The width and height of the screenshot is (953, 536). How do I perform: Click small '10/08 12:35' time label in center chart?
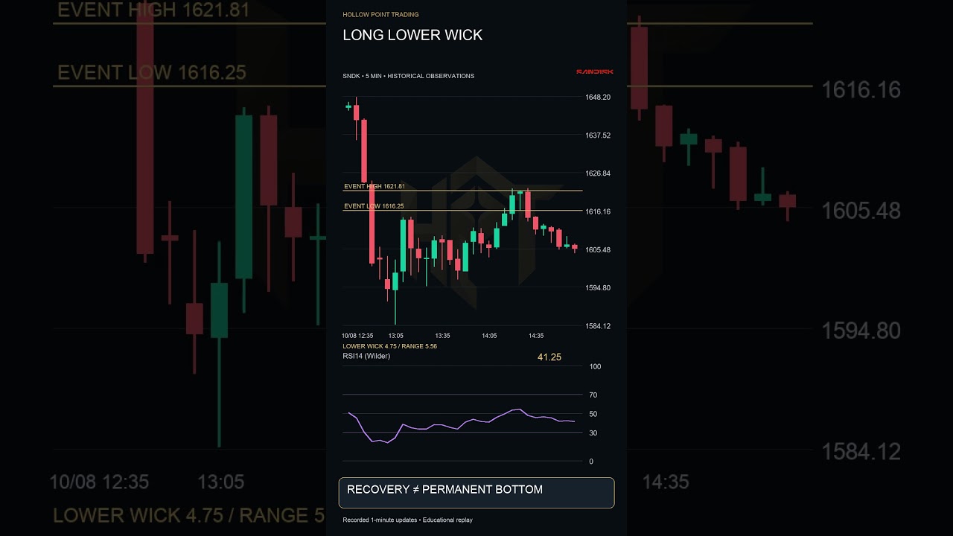tap(357, 336)
